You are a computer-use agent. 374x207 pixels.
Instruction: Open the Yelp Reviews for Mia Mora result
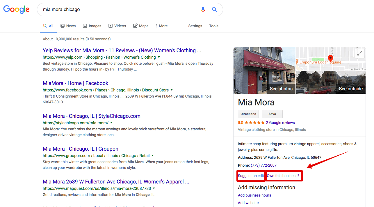click(x=122, y=51)
